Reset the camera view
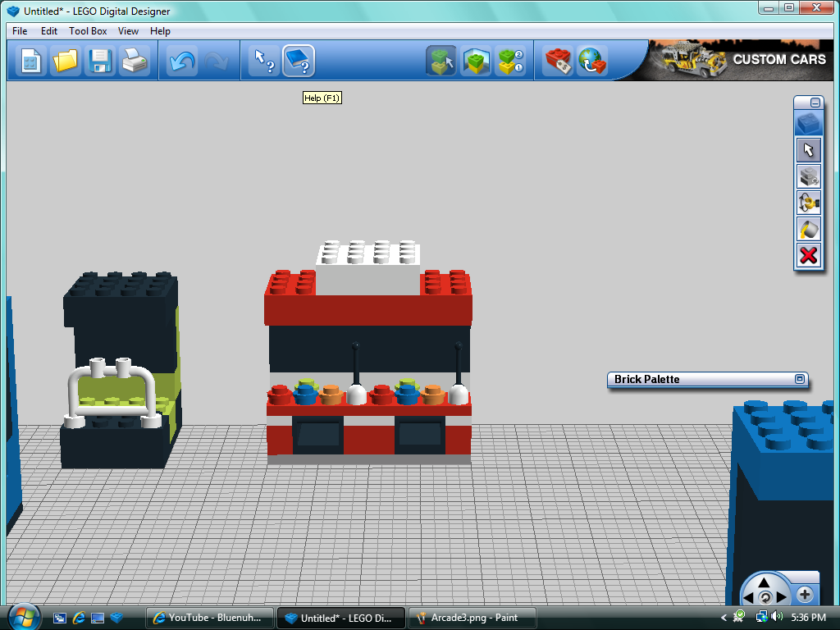This screenshot has width=840, height=630. coord(765,597)
